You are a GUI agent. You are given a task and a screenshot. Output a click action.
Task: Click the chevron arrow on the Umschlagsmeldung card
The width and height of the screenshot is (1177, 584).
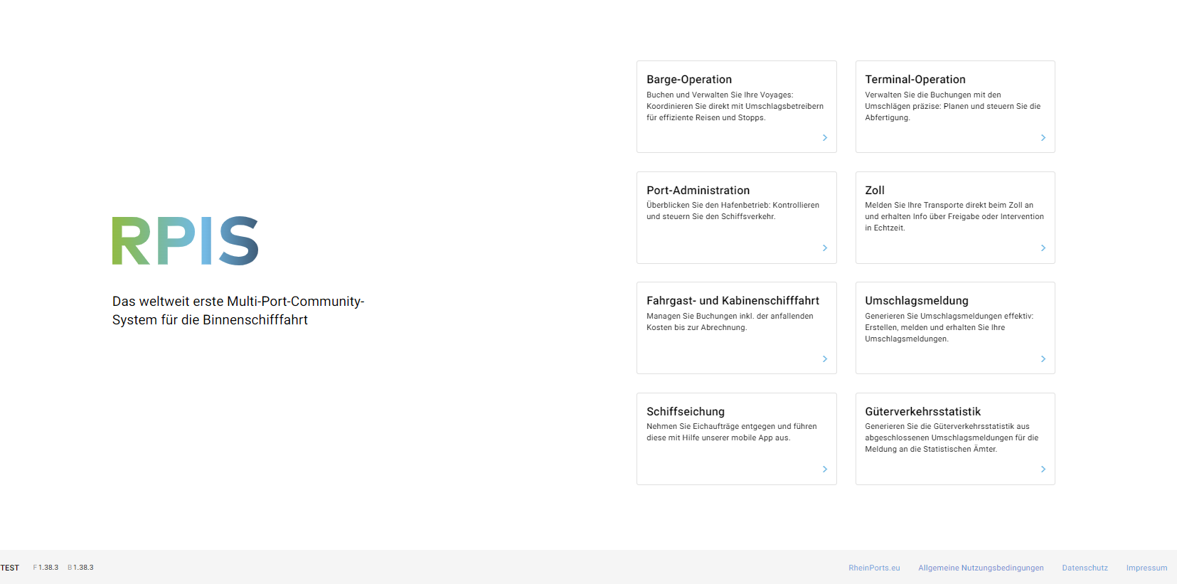(1043, 359)
